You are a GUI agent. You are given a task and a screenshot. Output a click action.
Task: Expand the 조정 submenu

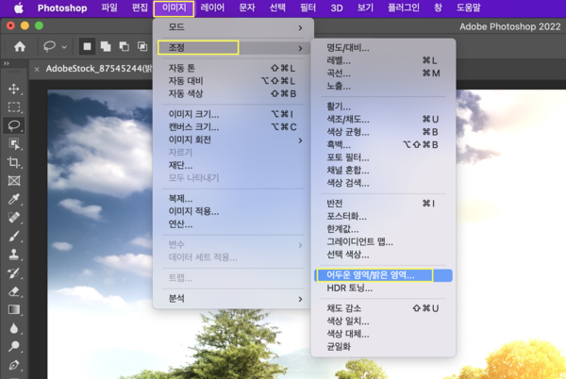(233, 47)
